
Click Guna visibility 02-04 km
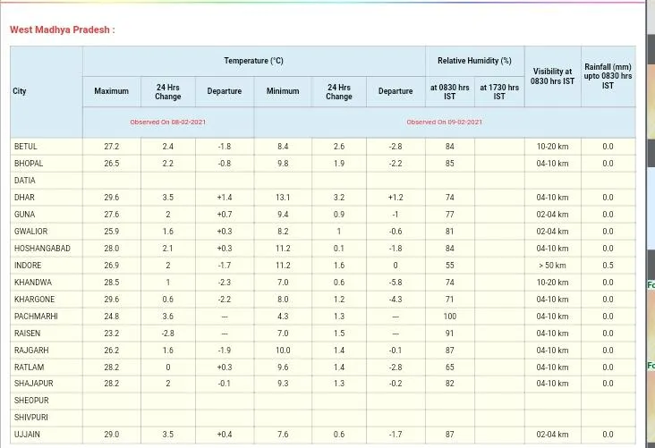click(x=552, y=215)
